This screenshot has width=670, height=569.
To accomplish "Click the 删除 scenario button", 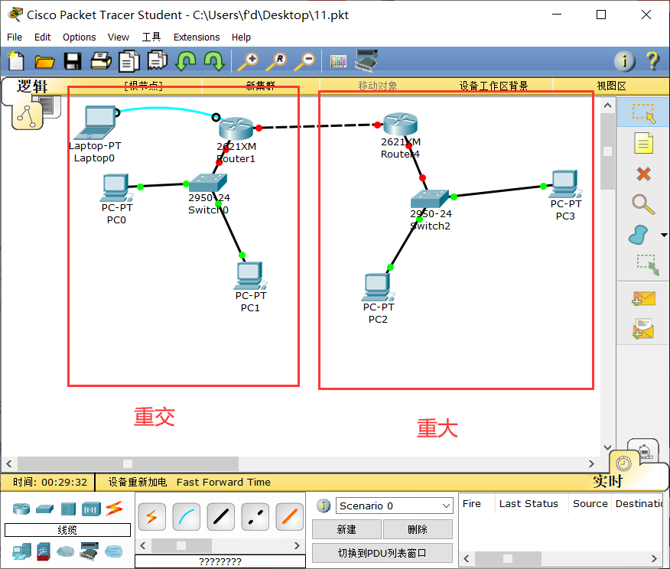I will (418, 529).
